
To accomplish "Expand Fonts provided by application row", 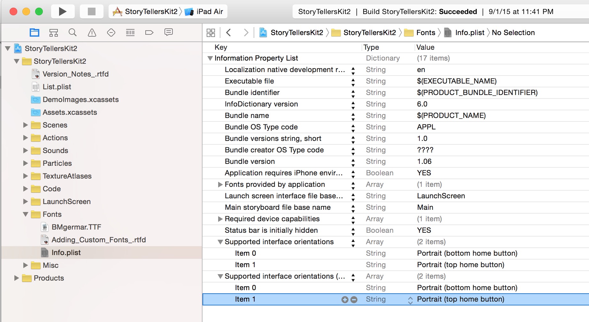I will pyautogui.click(x=220, y=184).
